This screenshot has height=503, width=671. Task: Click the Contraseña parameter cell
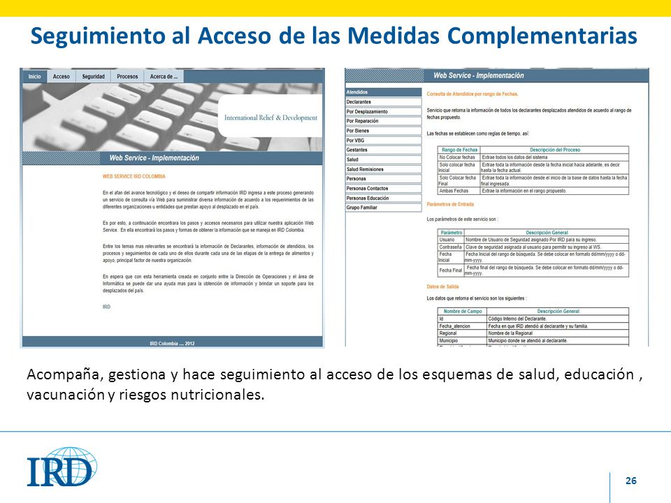pos(451,247)
